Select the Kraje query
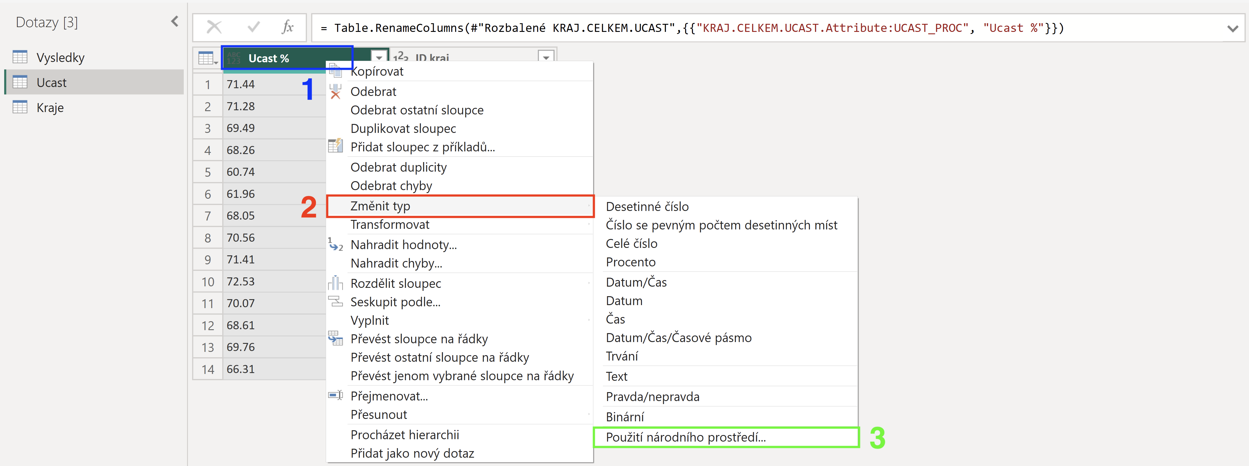This screenshot has height=466, width=1249. pyautogui.click(x=94, y=108)
